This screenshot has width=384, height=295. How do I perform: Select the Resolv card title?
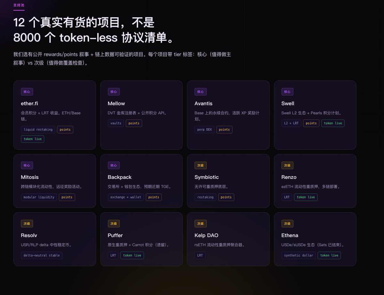[x=29, y=235]
